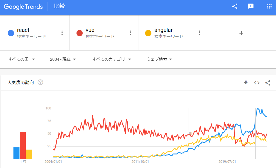Click the help question mark next to 人気度の動向

[40, 82]
